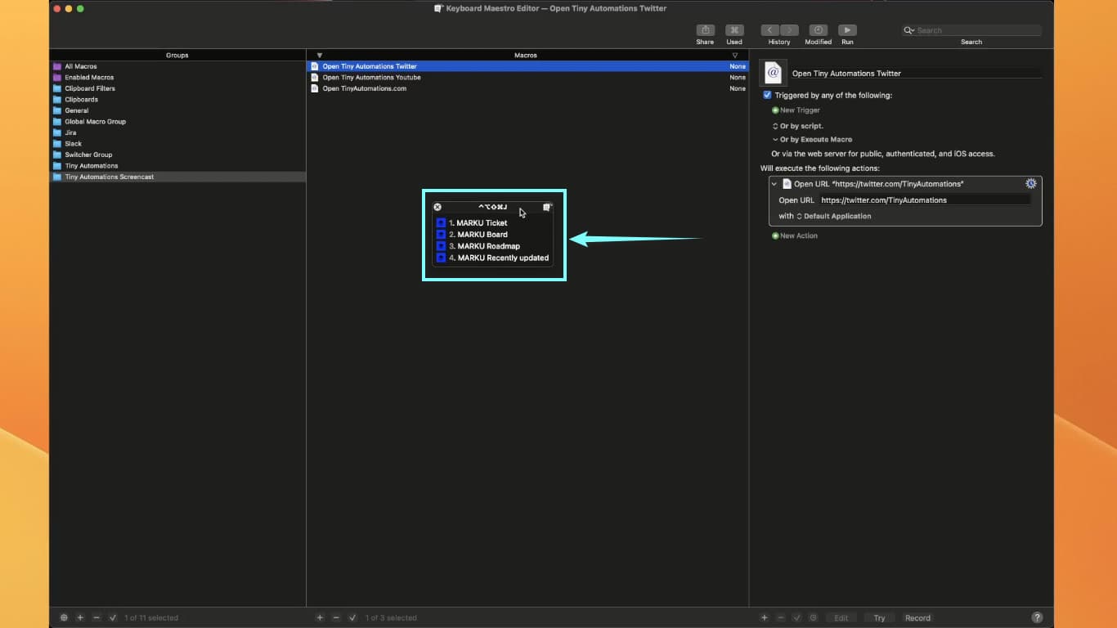Choose '4. MARKU Recently updated' in the palette
This screenshot has height=628, width=1117.
click(492, 258)
